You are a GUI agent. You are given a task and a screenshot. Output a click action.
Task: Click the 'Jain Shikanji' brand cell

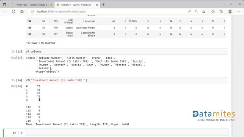pyautogui.click(x=69, y=21)
